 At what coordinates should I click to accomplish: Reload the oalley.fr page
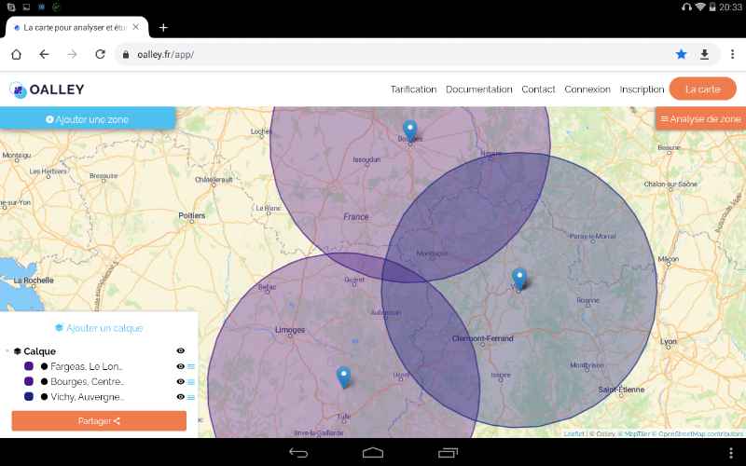(100, 54)
